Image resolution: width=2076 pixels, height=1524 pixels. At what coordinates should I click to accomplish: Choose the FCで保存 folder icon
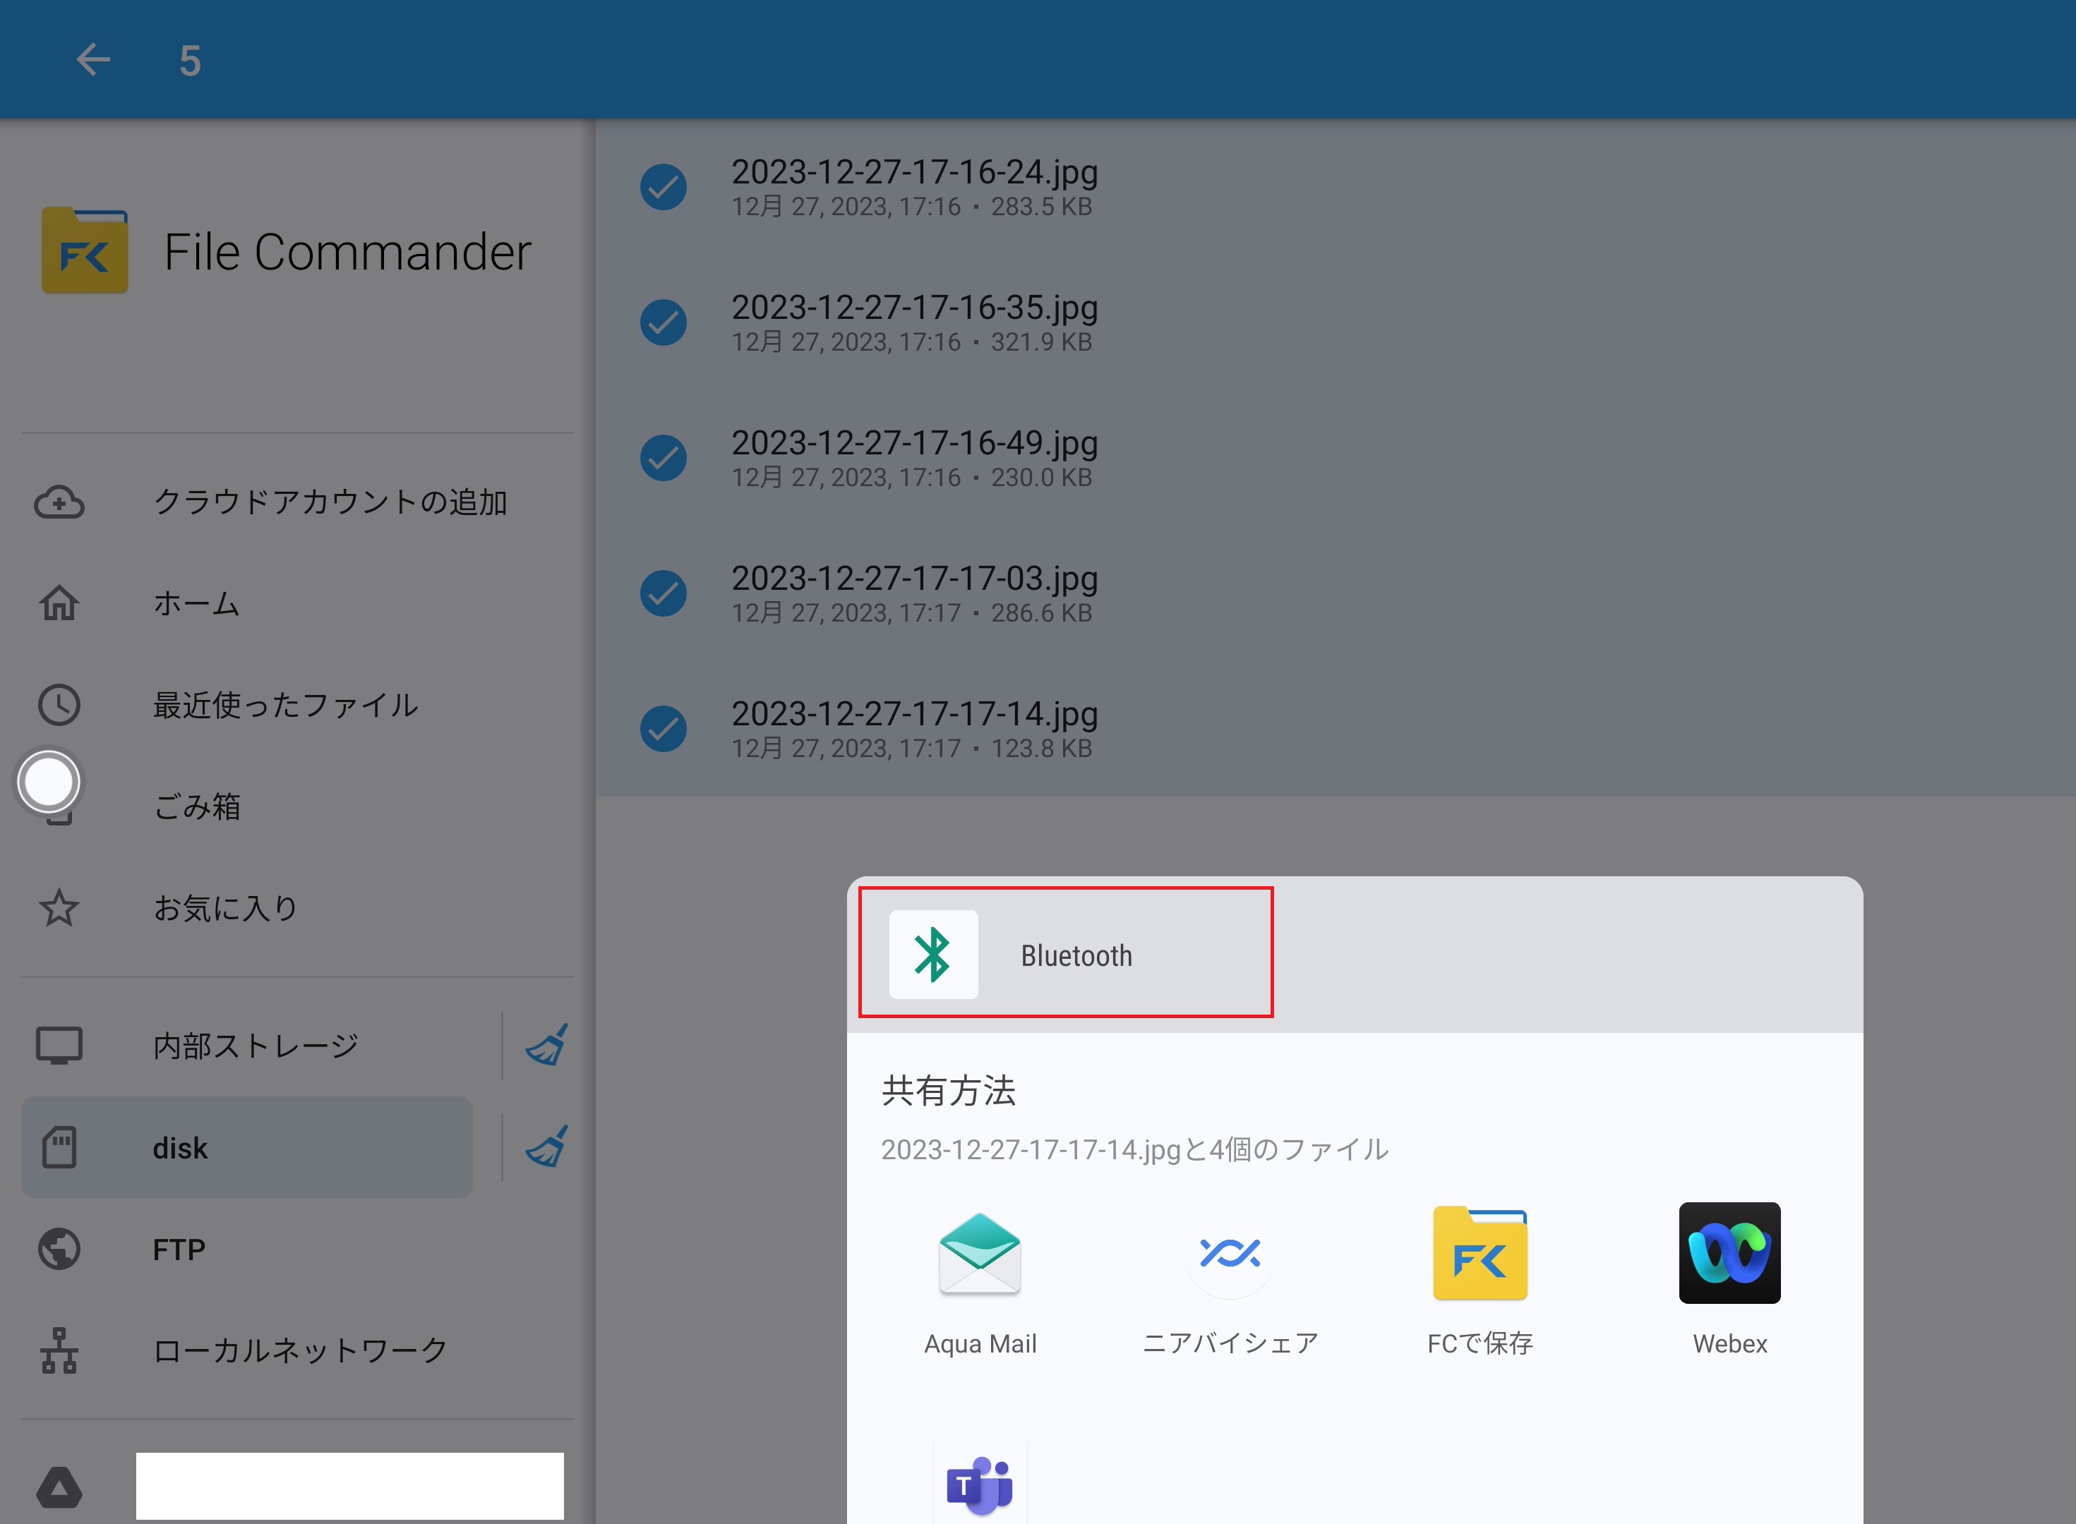(x=1480, y=1253)
